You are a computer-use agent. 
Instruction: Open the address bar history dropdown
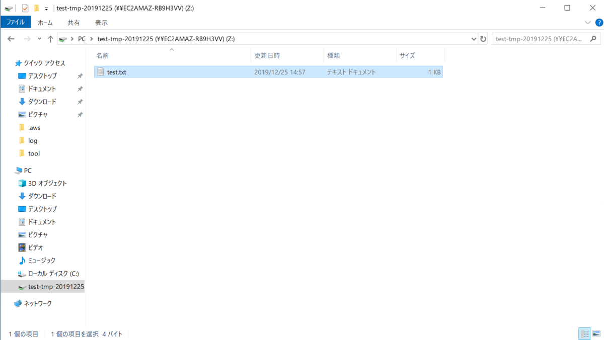point(474,39)
